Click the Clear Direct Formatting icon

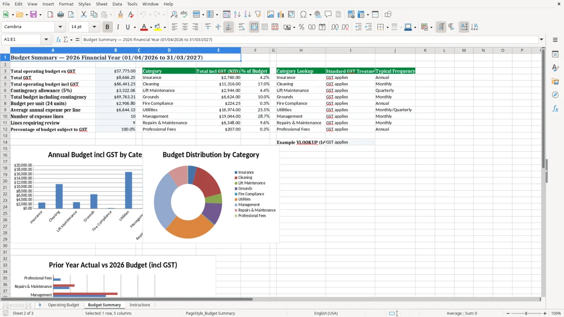point(131,15)
